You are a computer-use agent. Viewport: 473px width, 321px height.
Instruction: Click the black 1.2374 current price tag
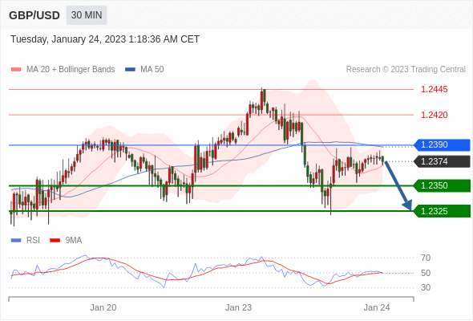tap(443, 161)
